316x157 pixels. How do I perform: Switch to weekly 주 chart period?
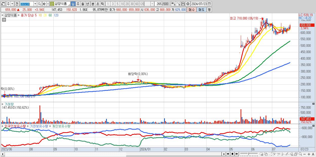tap(78, 4)
